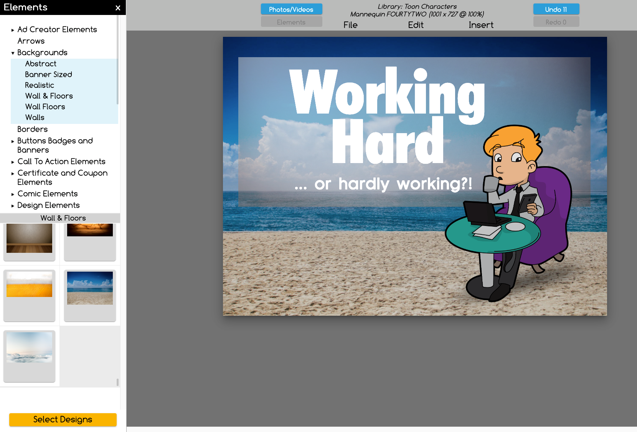Choose the clouds sky background thumbnail
The height and width of the screenshot is (432, 637).
29,348
